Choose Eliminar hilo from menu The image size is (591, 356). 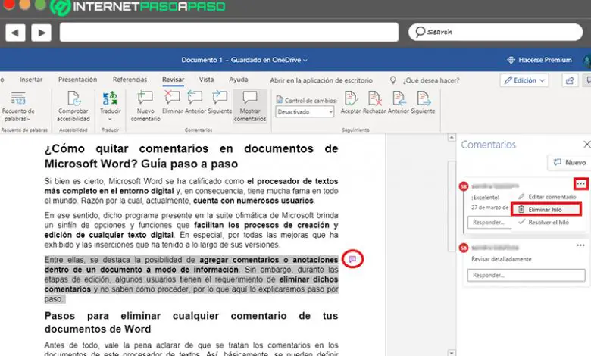pos(546,210)
